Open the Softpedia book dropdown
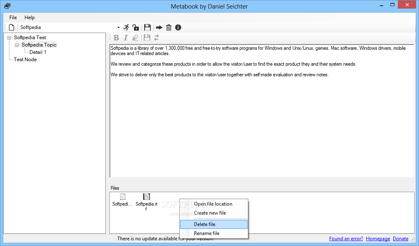This screenshot has width=419, height=246. click(x=118, y=27)
